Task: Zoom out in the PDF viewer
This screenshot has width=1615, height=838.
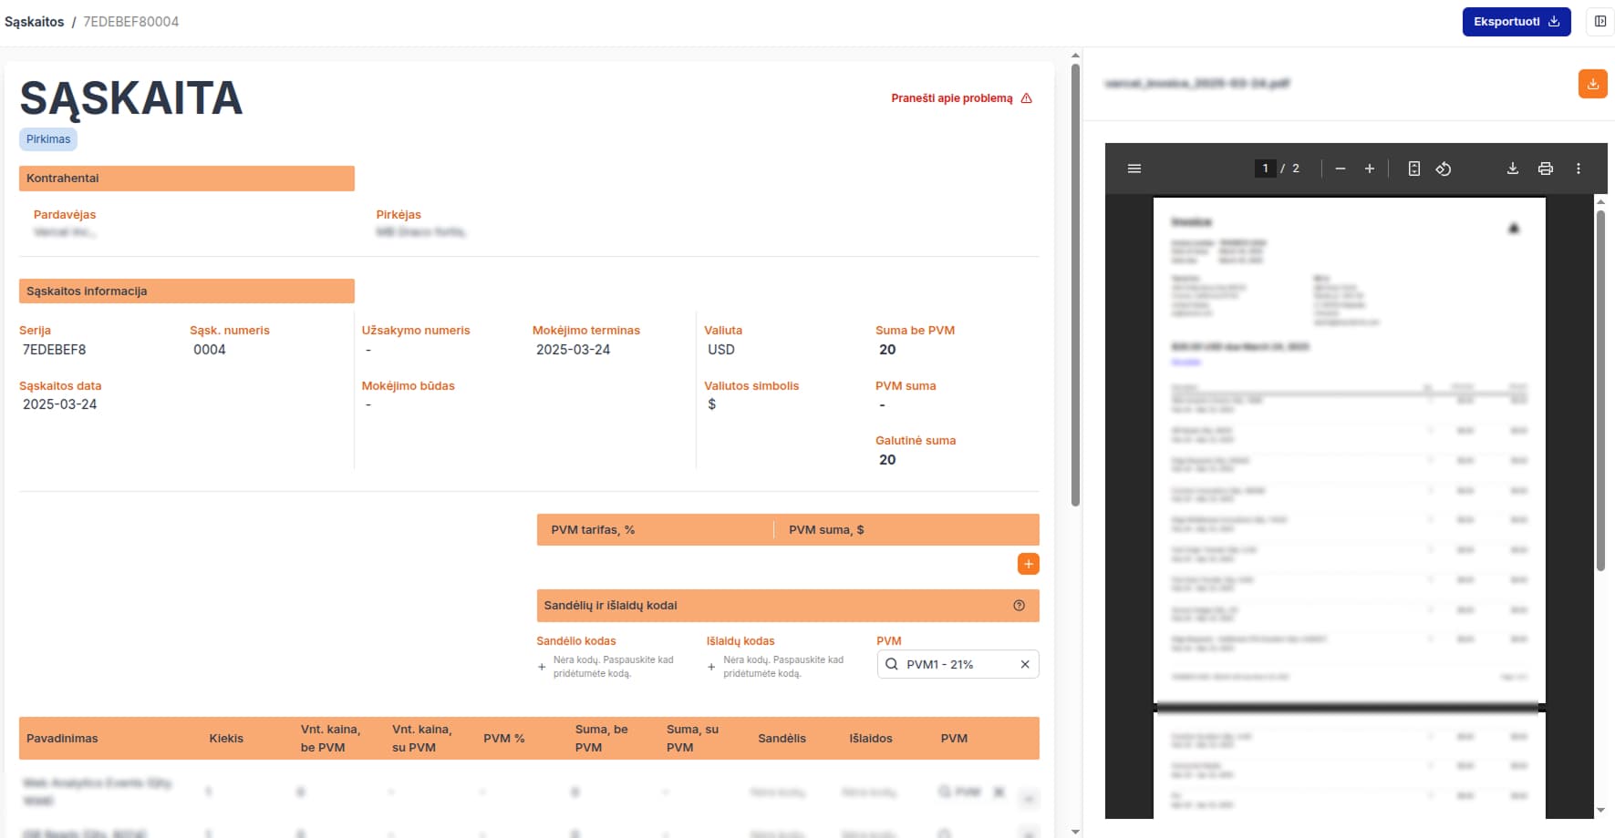Action: click(x=1340, y=169)
